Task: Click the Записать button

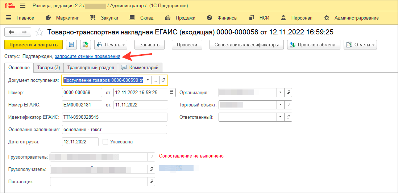Action: (x=149, y=45)
